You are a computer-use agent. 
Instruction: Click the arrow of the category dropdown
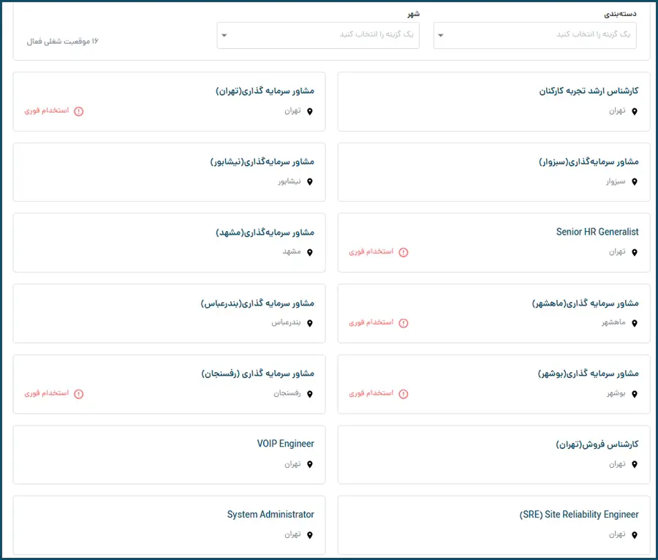click(x=442, y=35)
